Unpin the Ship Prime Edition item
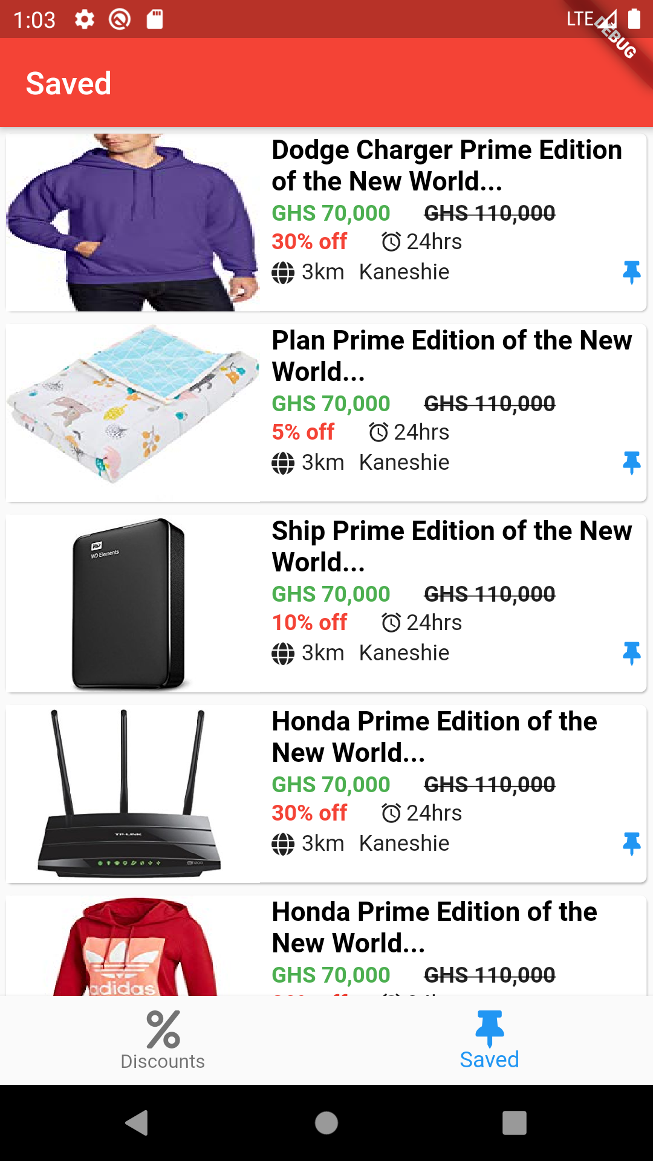 tap(632, 654)
